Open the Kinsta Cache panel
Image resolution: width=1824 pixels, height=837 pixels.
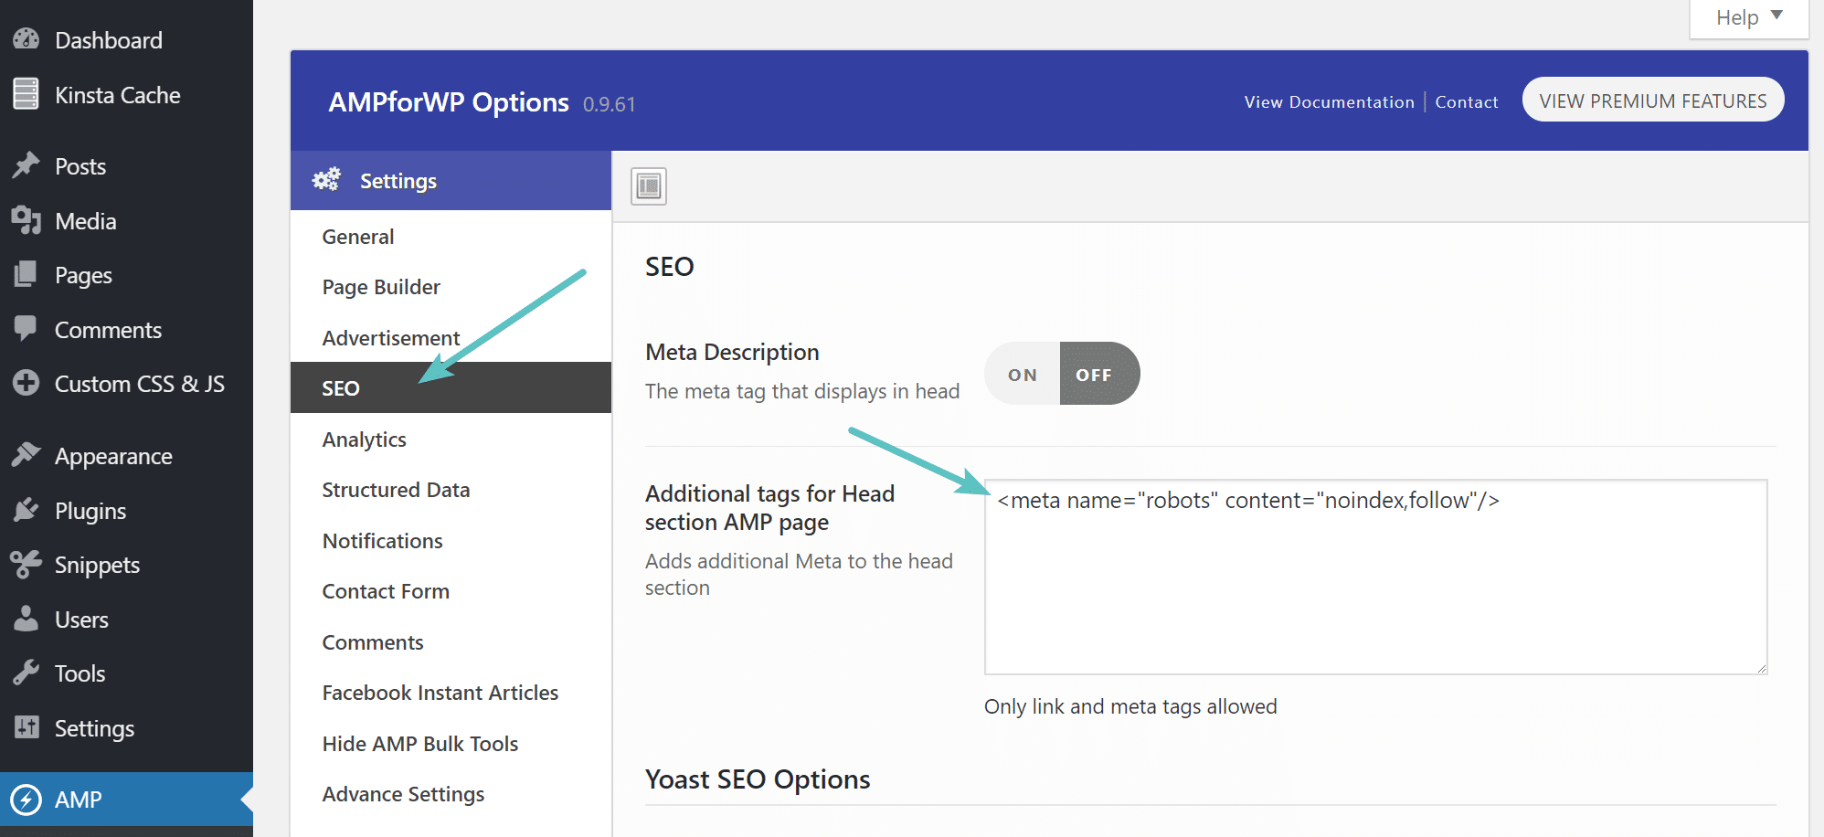click(24, 94)
